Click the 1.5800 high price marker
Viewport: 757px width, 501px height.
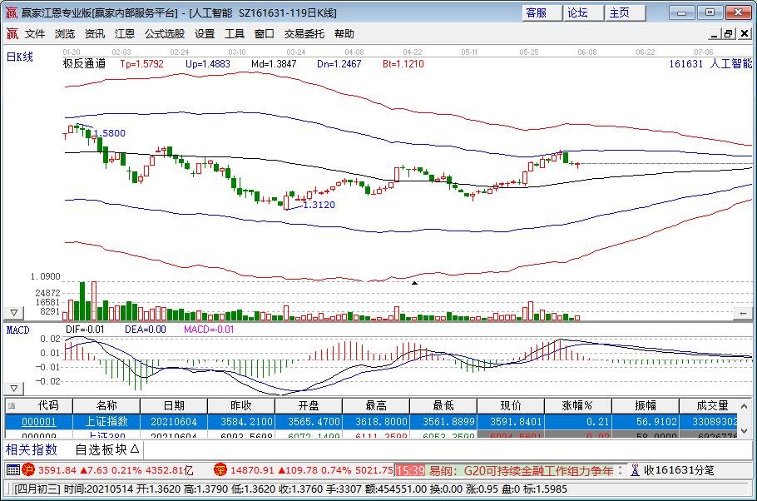(110, 133)
